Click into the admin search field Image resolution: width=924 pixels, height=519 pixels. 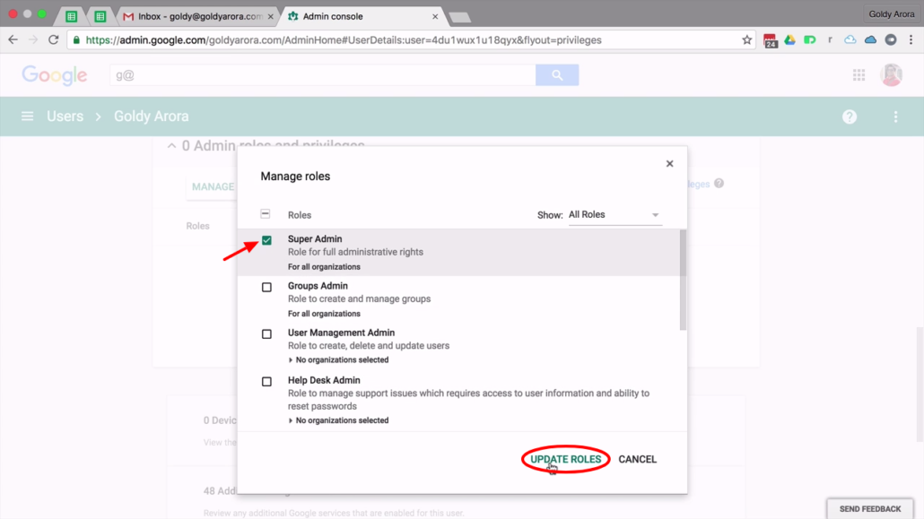pos(322,74)
